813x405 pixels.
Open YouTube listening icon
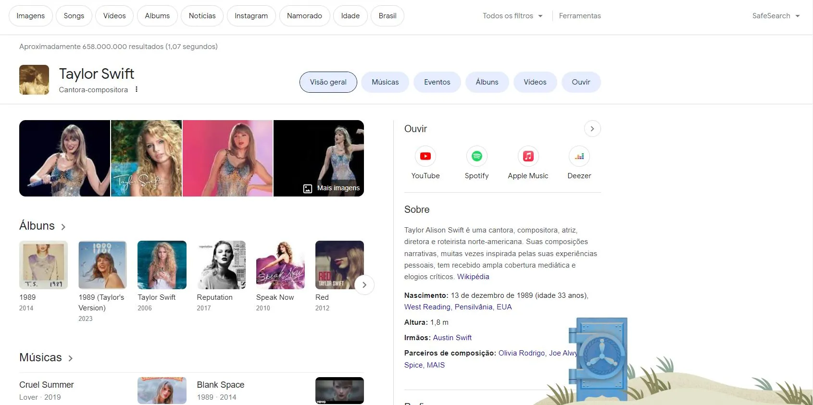pos(425,156)
